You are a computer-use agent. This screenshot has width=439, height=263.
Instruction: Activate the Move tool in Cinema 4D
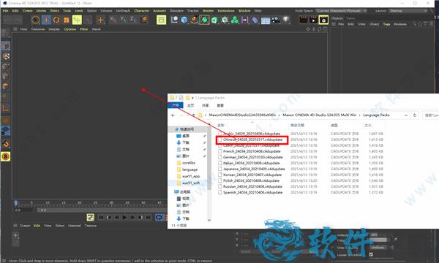tap(46, 20)
